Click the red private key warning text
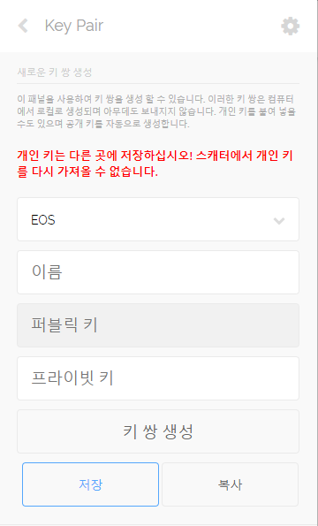Screen dimensions: 318x526 pyautogui.click(x=155, y=164)
